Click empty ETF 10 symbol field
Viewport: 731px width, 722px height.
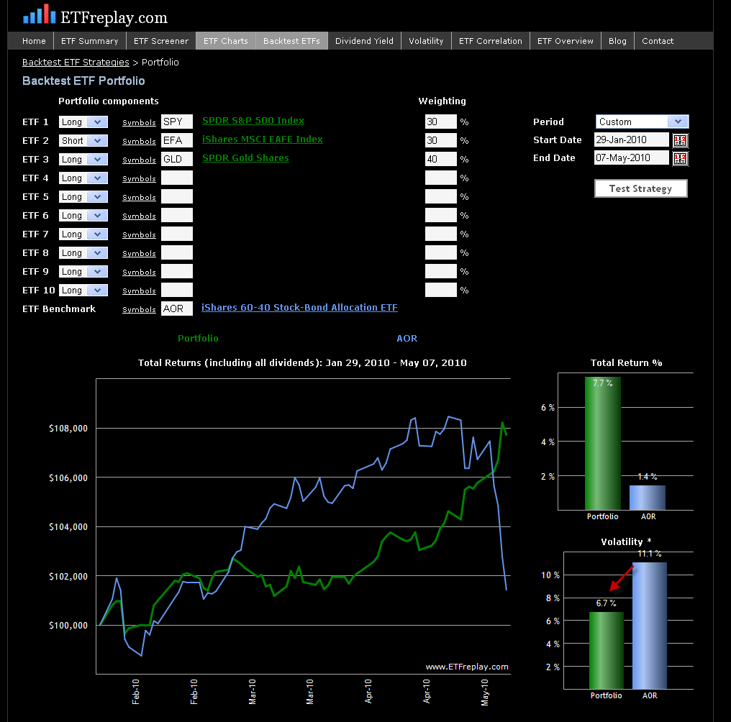(x=177, y=290)
